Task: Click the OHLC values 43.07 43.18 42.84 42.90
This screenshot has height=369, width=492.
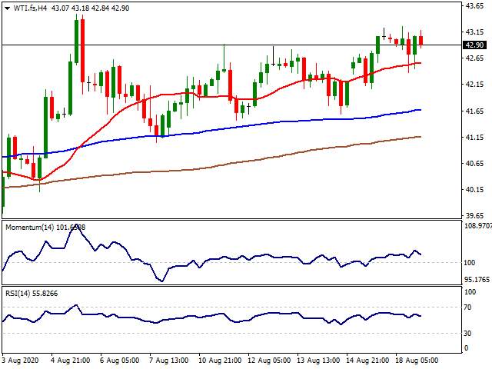Action: click(90, 8)
